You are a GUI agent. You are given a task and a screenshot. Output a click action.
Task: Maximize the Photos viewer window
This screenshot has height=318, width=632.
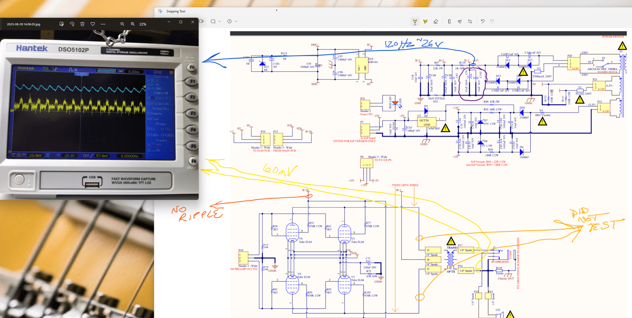pos(181,22)
